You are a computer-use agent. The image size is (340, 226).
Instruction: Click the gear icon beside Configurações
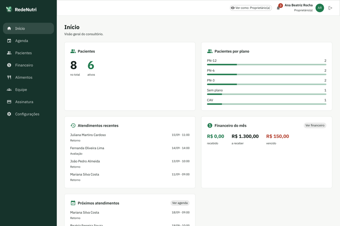pyautogui.click(x=9, y=114)
